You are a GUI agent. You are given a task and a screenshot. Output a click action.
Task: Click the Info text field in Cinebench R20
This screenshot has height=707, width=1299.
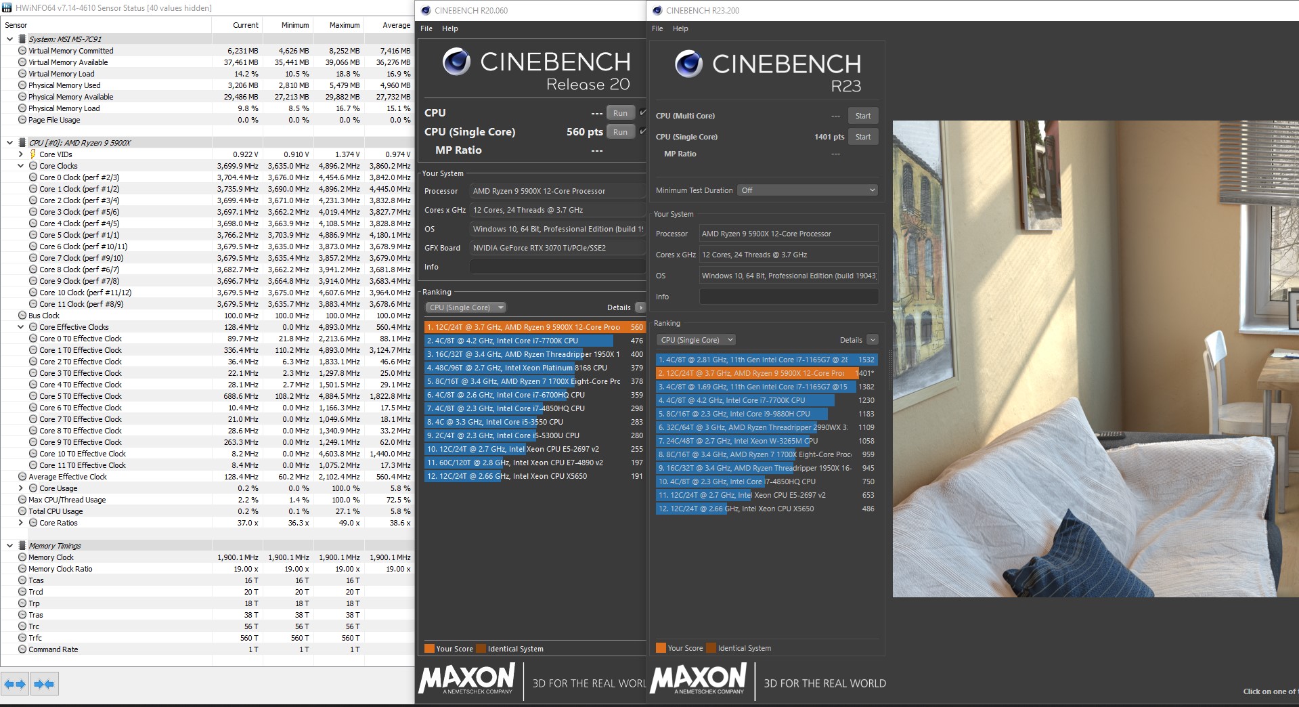click(x=558, y=267)
